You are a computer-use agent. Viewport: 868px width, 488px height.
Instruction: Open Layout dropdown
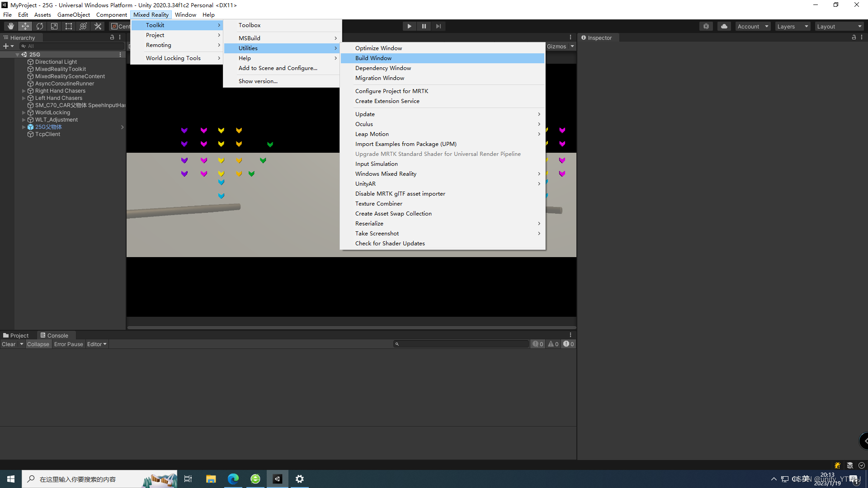pyautogui.click(x=840, y=26)
